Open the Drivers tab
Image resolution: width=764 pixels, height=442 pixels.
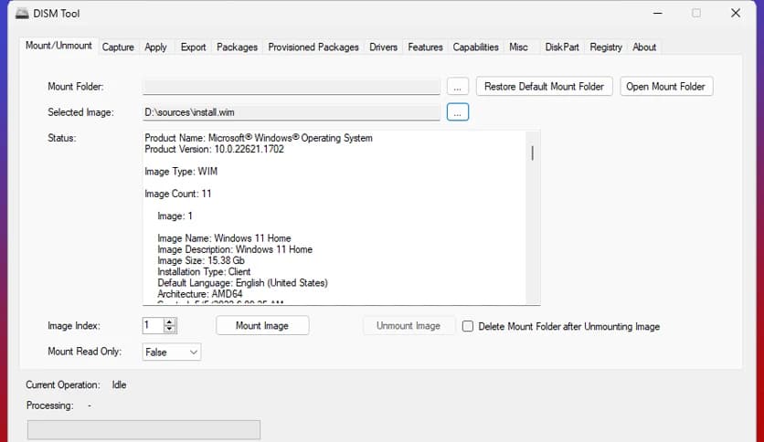[383, 47]
